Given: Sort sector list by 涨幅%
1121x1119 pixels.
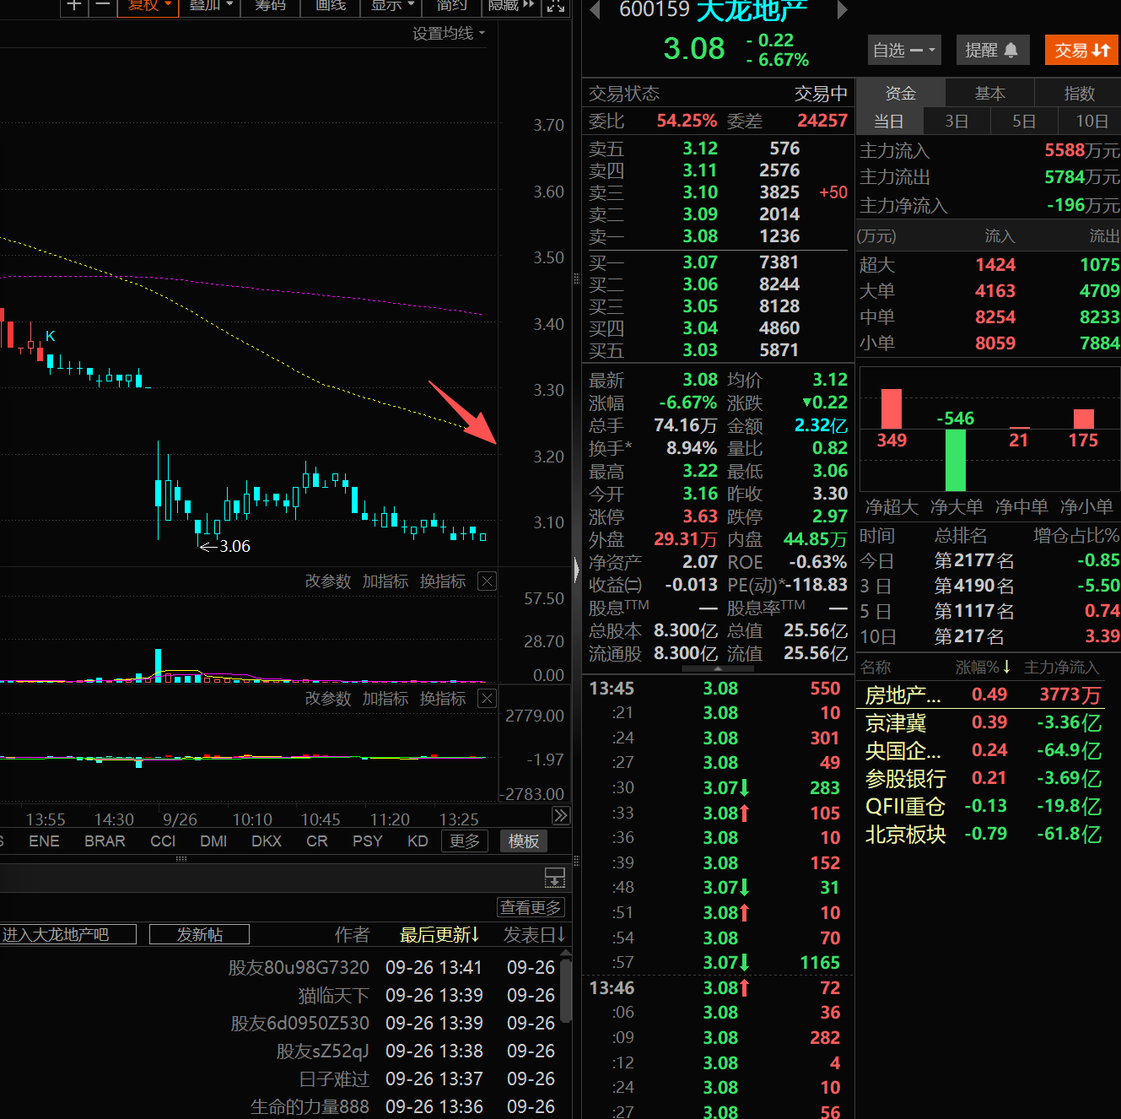Looking at the screenshot, I should [983, 668].
